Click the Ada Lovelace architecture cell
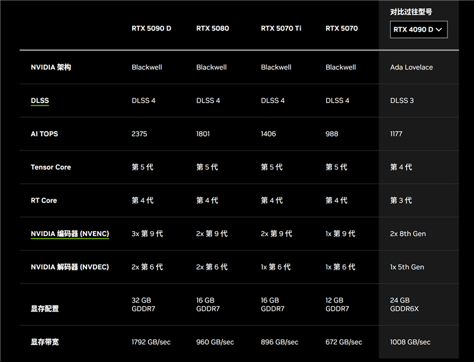The height and width of the screenshot is (362, 474). [x=411, y=67]
